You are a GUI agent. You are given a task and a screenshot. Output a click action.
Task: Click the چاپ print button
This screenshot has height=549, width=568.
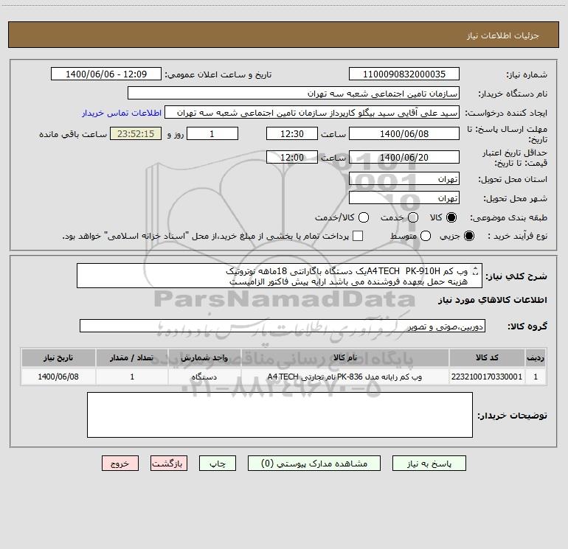tap(218, 464)
